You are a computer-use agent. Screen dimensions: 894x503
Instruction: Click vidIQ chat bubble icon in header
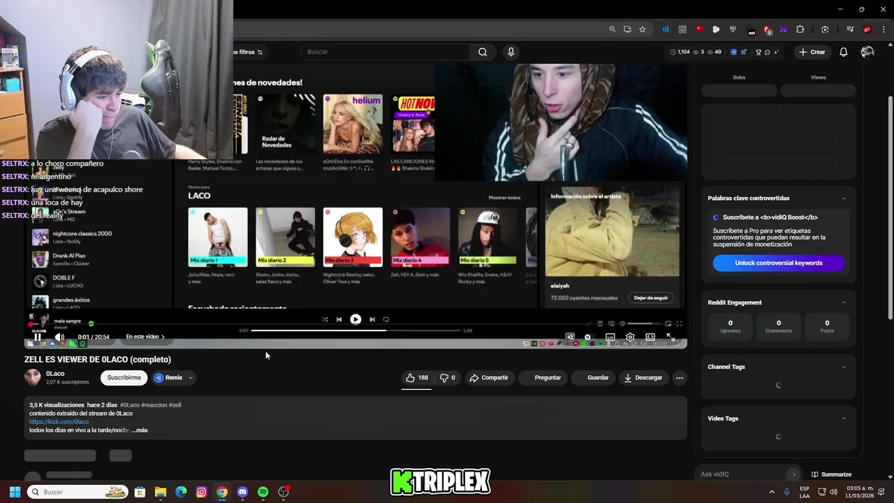click(767, 52)
